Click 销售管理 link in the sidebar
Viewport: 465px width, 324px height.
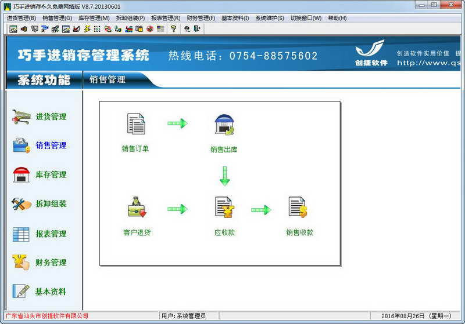click(51, 145)
